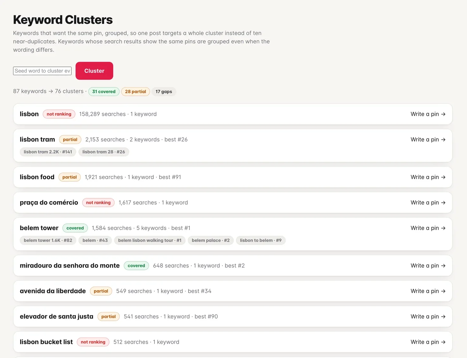Image resolution: width=467 pixels, height=358 pixels.
Task: Click the praça do comércio cluster title
Action: click(49, 202)
